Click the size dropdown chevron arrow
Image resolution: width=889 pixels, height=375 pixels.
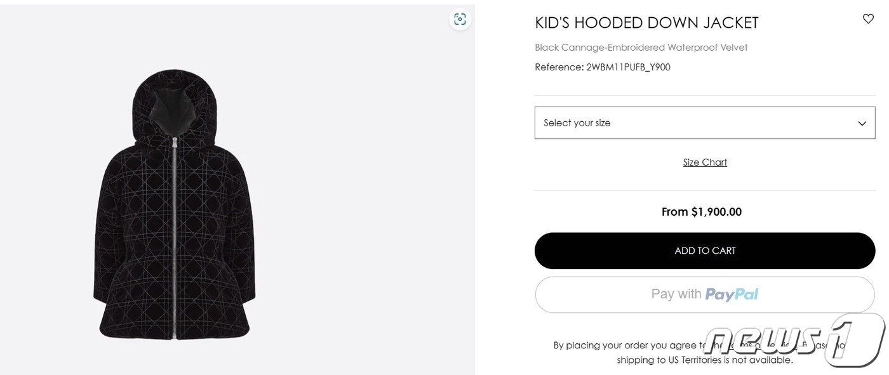click(862, 123)
